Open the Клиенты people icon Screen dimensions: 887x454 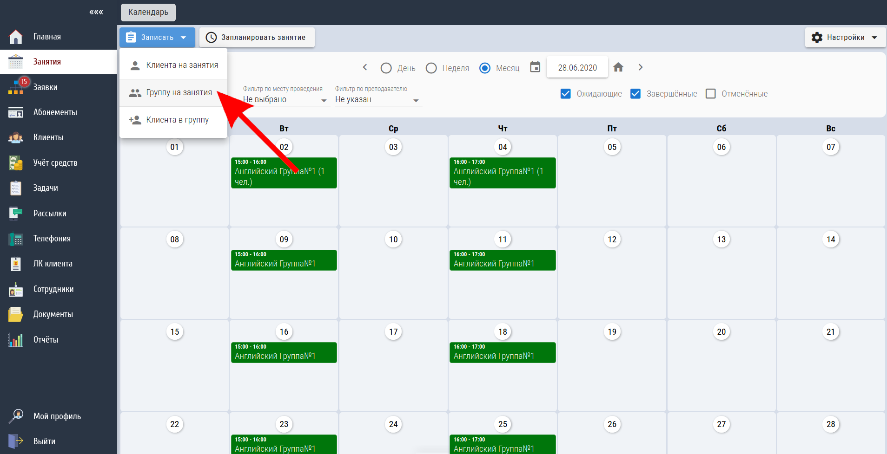pos(16,137)
